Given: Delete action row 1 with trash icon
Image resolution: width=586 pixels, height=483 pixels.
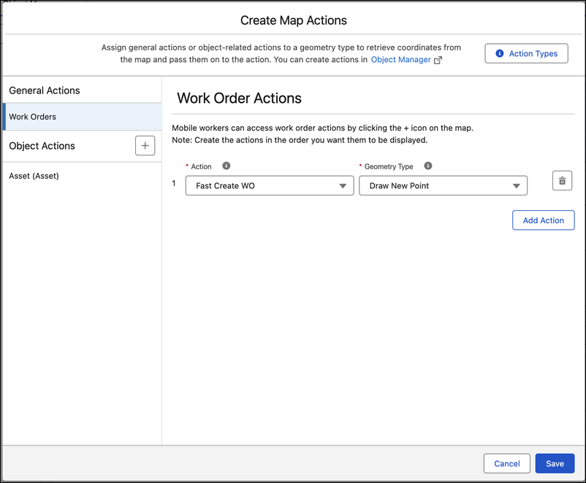Looking at the screenshot, I should [x=562, y=181].
